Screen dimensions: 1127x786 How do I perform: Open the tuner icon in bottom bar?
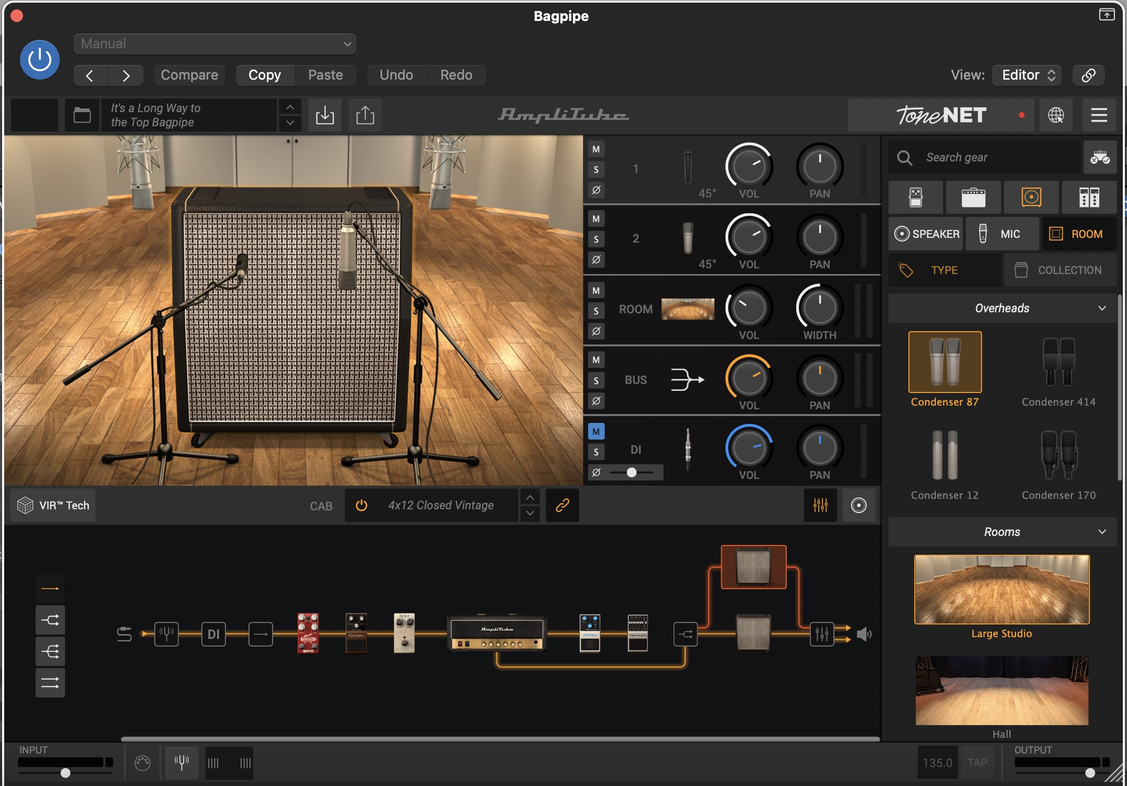point(181,762)
